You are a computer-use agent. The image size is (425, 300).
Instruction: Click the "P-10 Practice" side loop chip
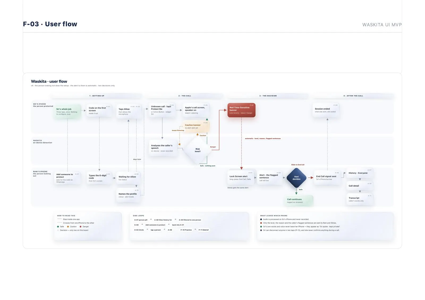coord(186,230)
